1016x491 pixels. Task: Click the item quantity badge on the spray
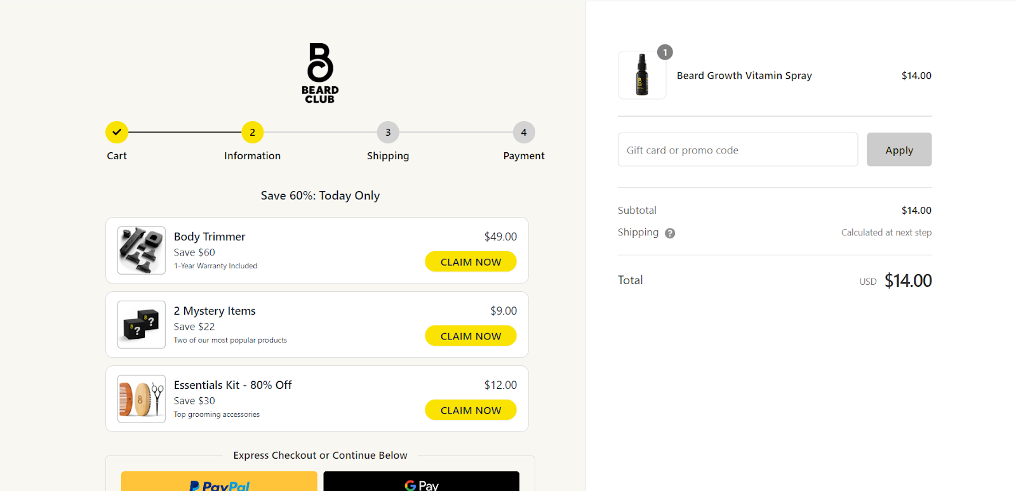(665, 52)
